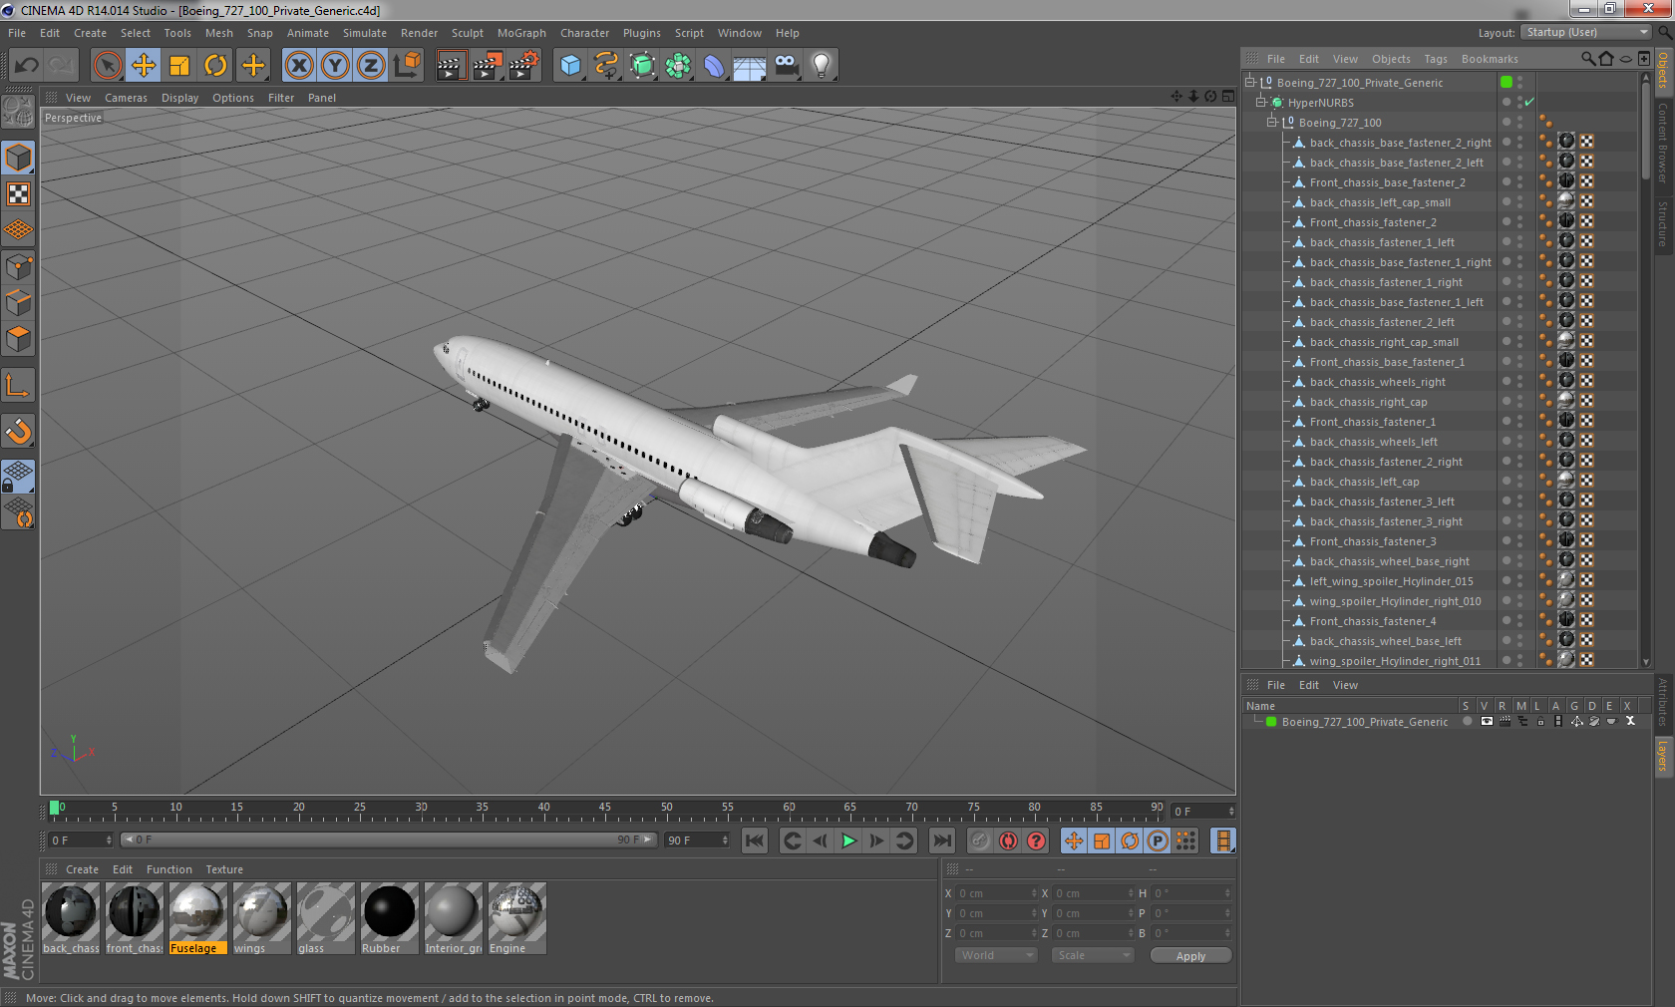Click the Autokeying button
This screenshot has height=1007, width=1675.
1008,840
